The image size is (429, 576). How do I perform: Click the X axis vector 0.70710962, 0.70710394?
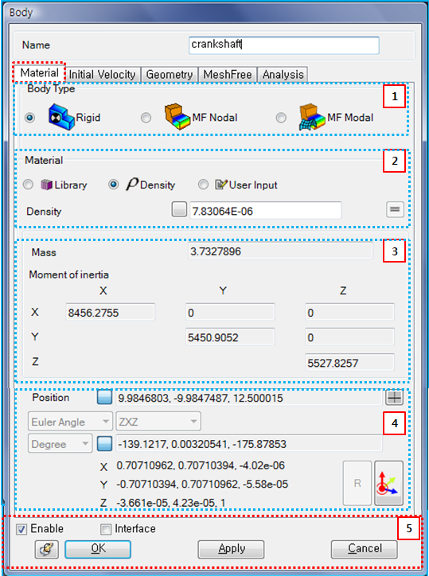(x=201, y=465)
